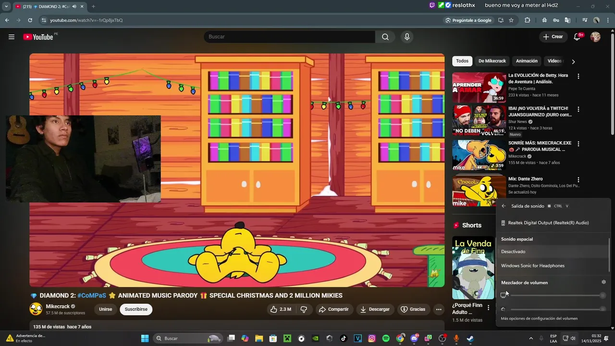Viewport: 615px width, 346px height.
Task: Start voice search with the microphone icon
Action: point(407,37)
